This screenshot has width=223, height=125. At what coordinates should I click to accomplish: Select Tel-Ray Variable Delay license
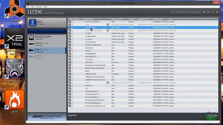tap(143, 45)
